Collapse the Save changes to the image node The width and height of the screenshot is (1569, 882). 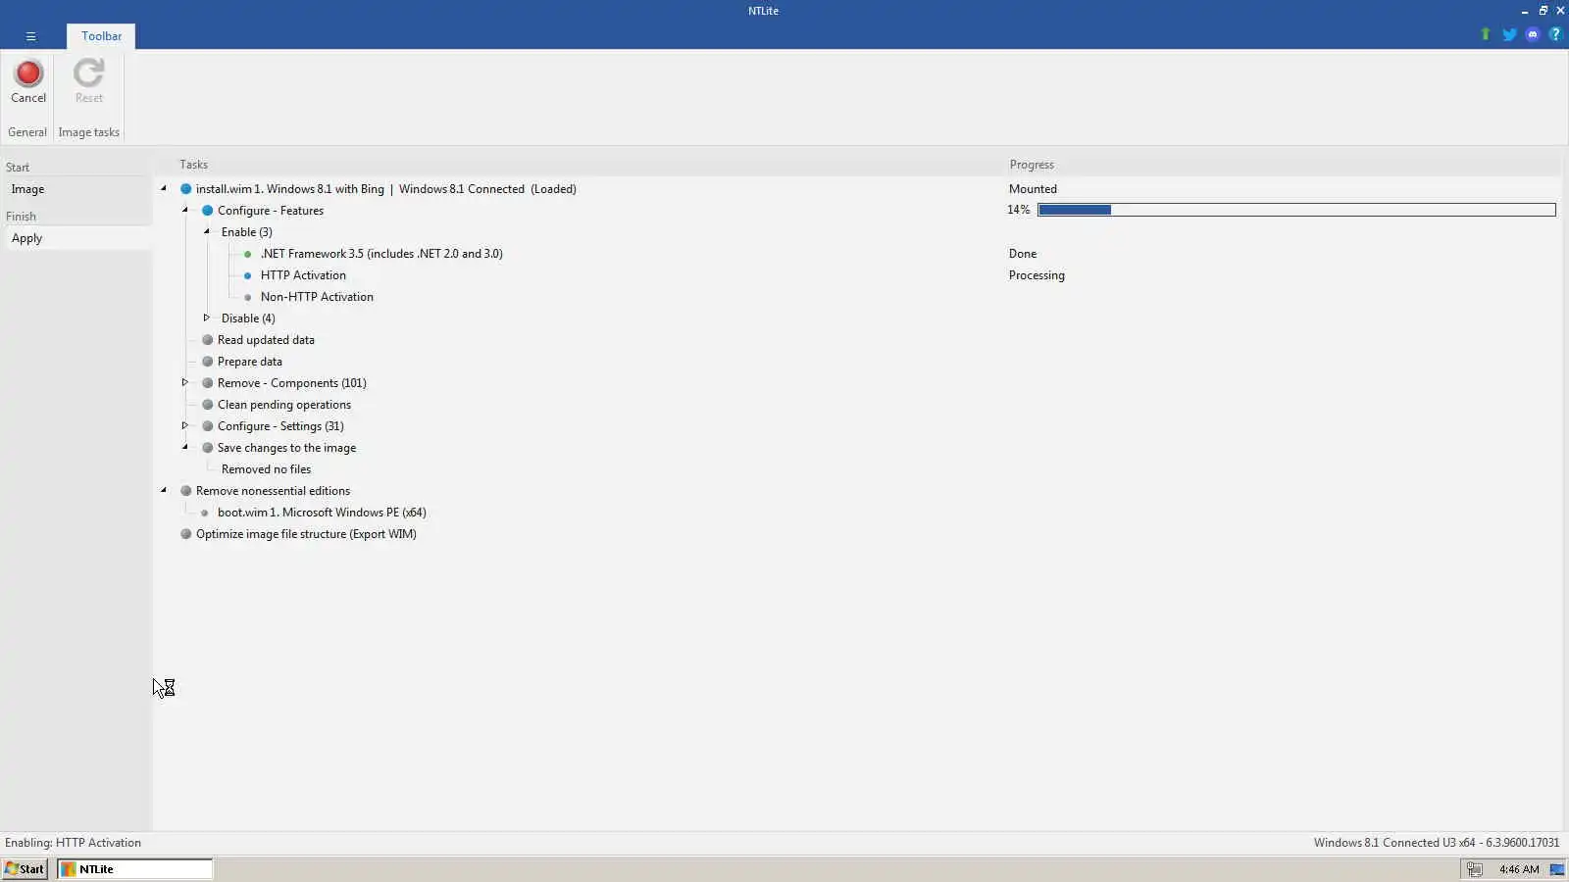coord(185,447)
